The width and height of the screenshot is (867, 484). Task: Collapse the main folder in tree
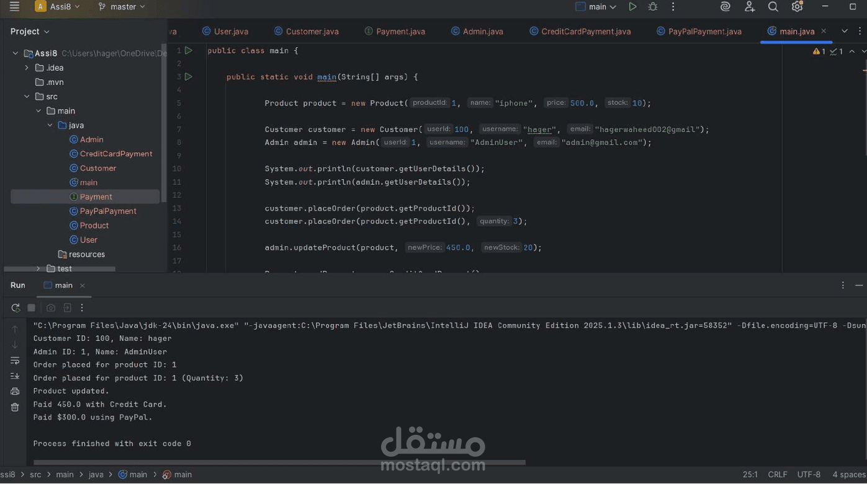tap(38, 111)
